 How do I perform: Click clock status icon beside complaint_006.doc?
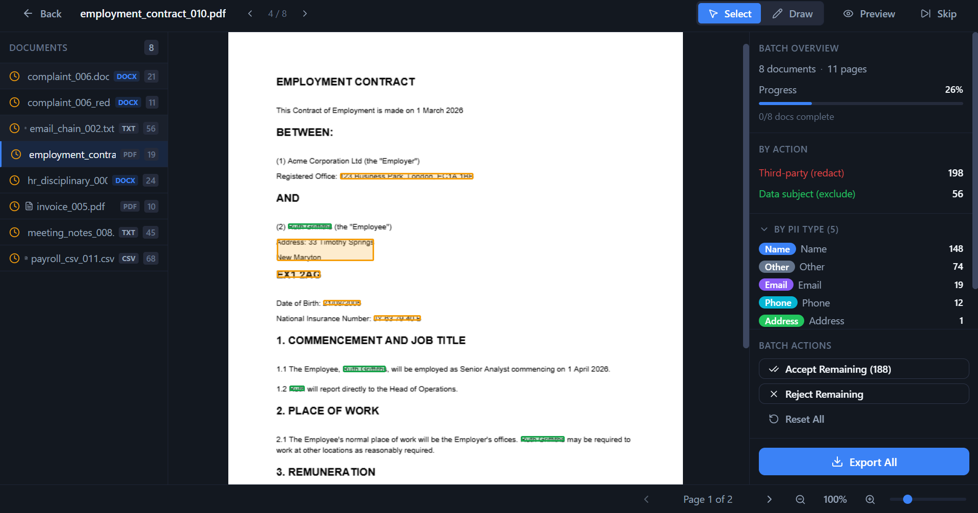(15, 76)
